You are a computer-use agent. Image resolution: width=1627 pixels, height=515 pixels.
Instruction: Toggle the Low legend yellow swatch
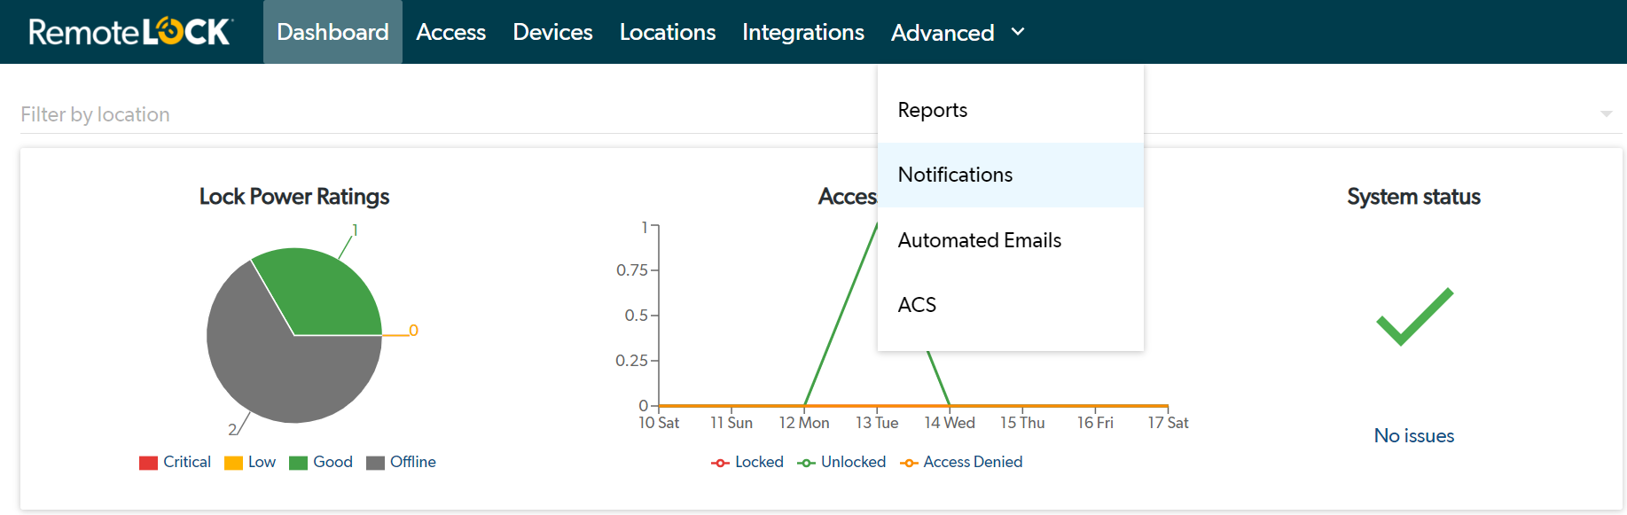coord(233,463)
